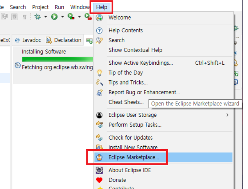
Task: Select Show Active Keybindings entry
Action: (x=163, y=63)
